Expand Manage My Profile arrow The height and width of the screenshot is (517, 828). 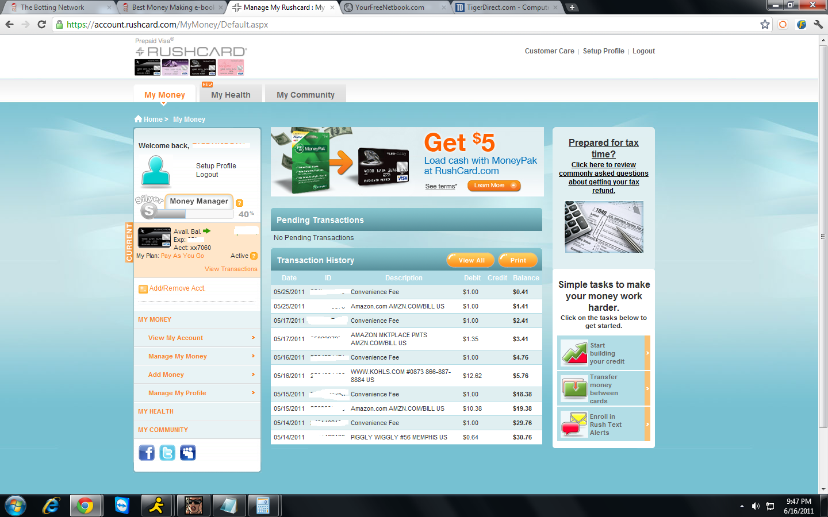click(x=253, y=393)
